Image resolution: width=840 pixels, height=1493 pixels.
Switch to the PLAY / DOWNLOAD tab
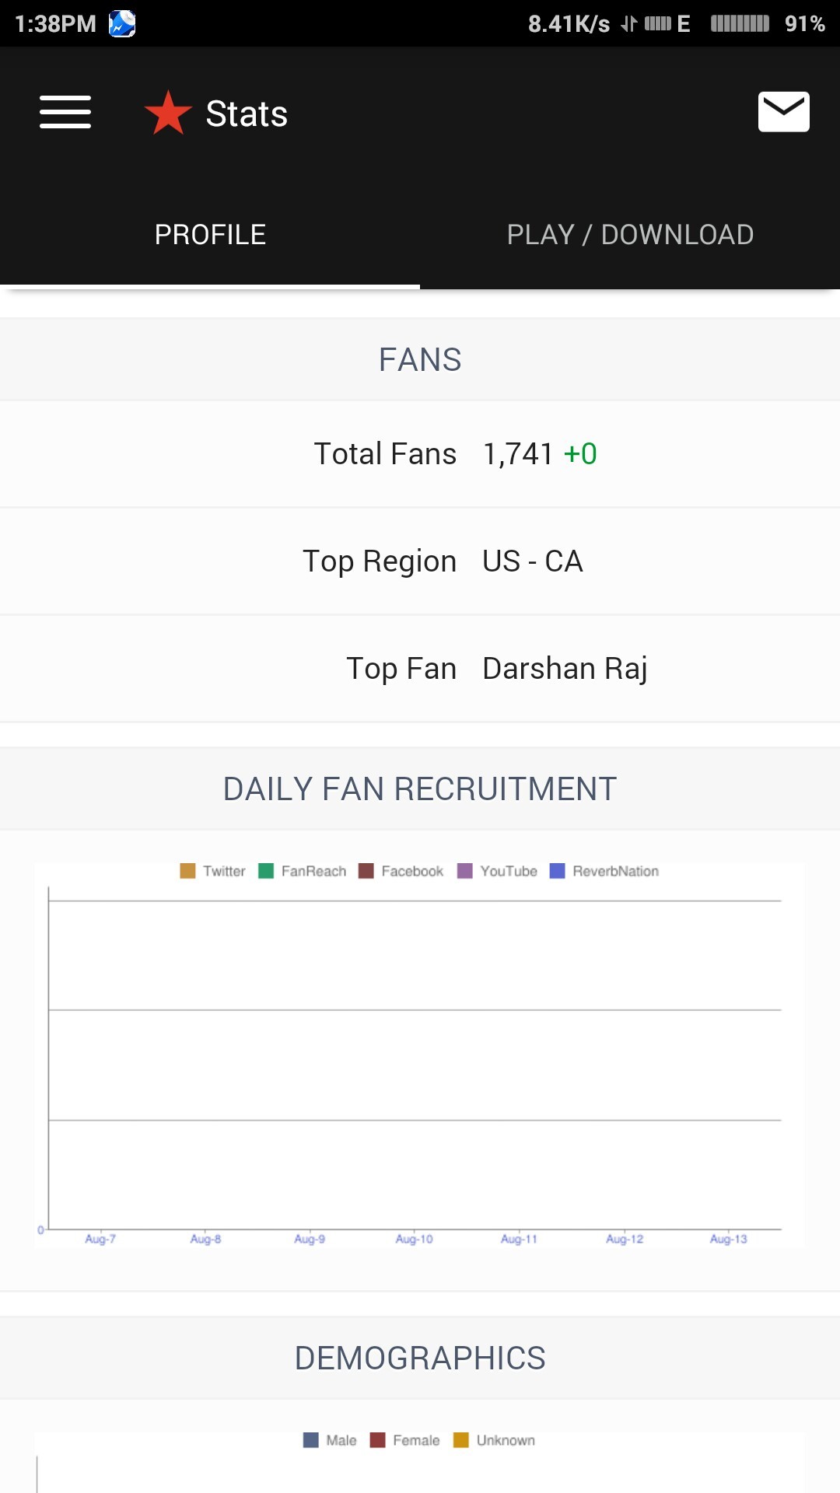630,235
